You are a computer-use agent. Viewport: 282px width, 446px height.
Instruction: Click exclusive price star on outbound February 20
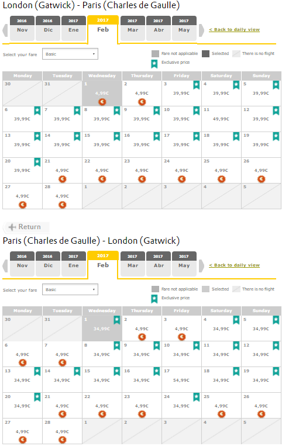[37, 162]
